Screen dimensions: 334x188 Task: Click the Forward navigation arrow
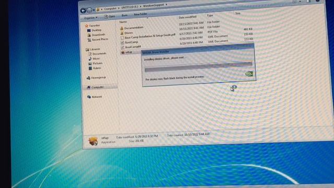89,10
